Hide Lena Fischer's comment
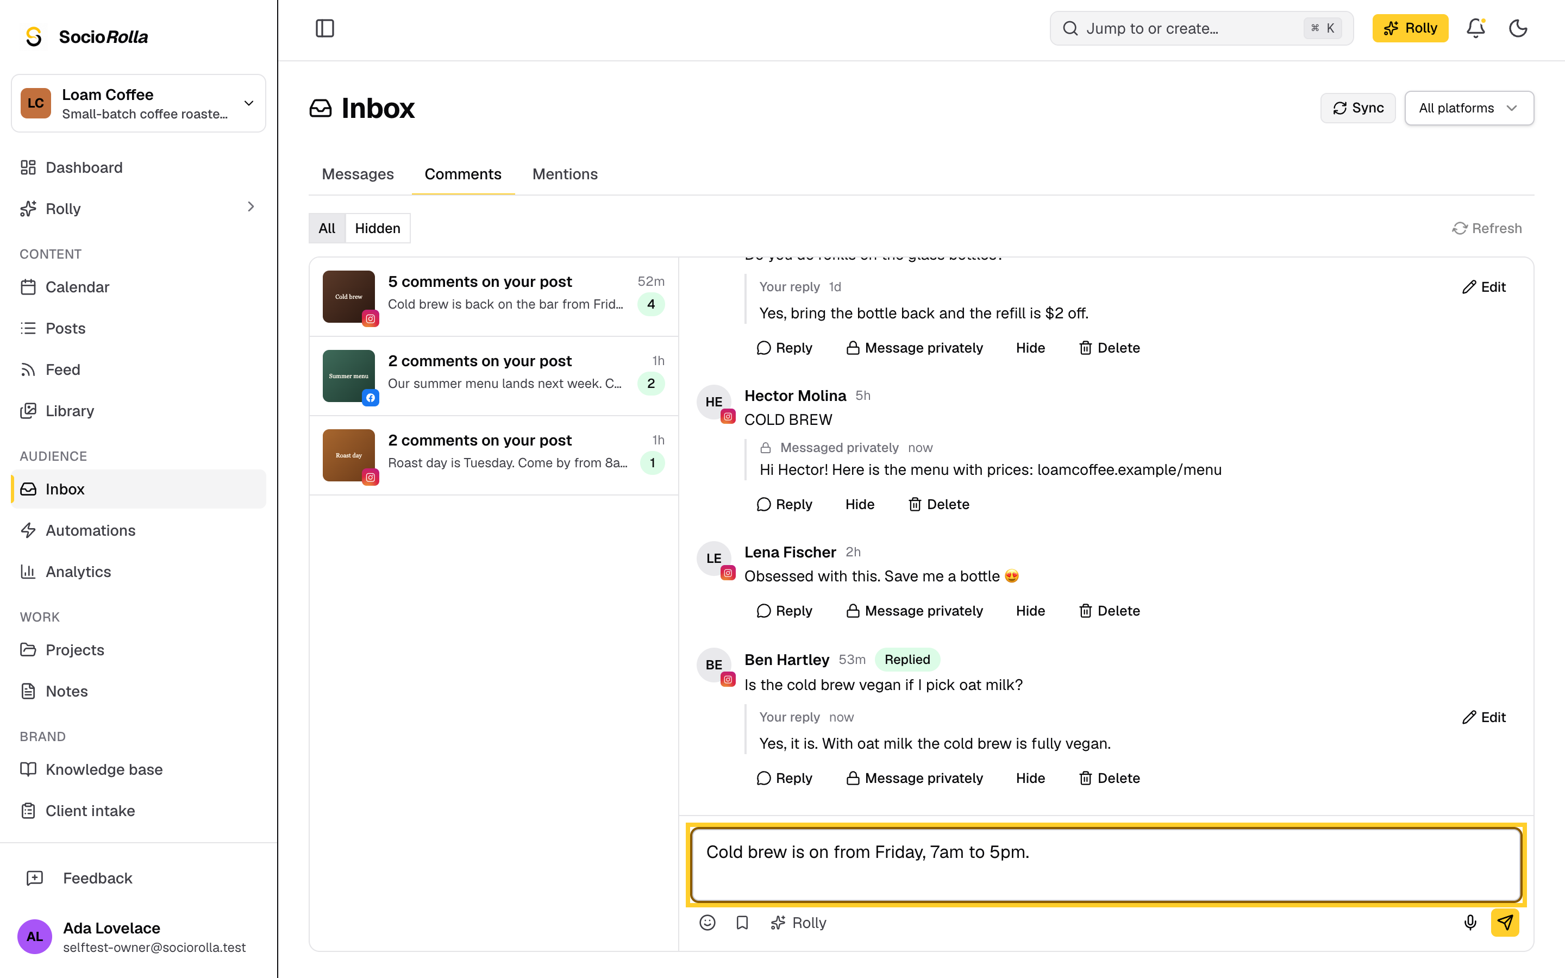This screenshot has width=1565, height=978. click(x=1030, y=611)
